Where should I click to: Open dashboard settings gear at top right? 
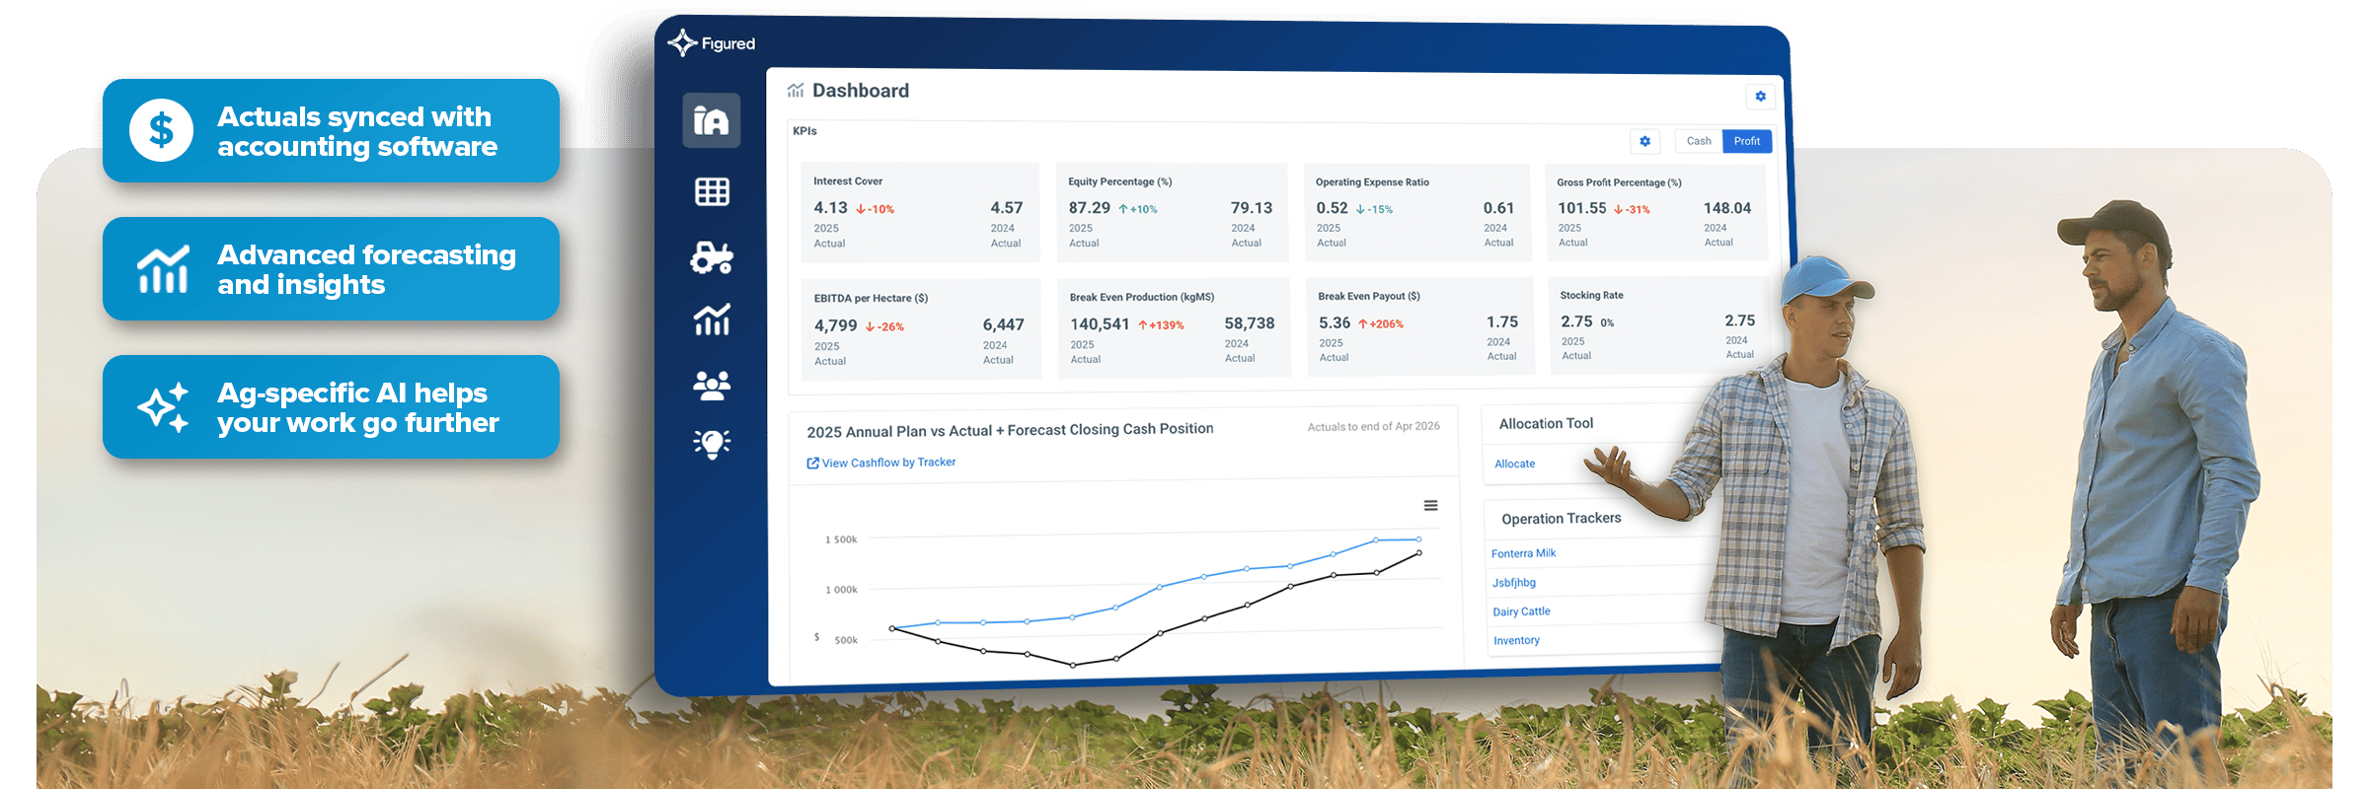[1760, 96]
